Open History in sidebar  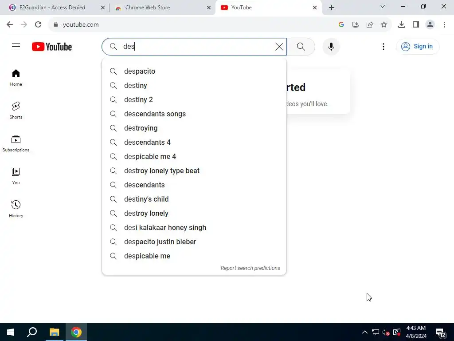[x=16, y=209]
